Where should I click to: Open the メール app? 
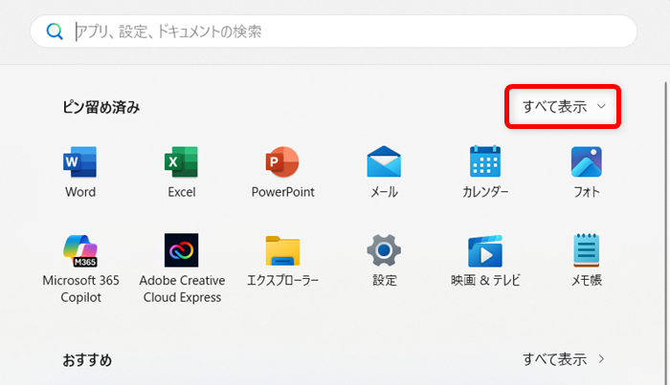(384, 172)
